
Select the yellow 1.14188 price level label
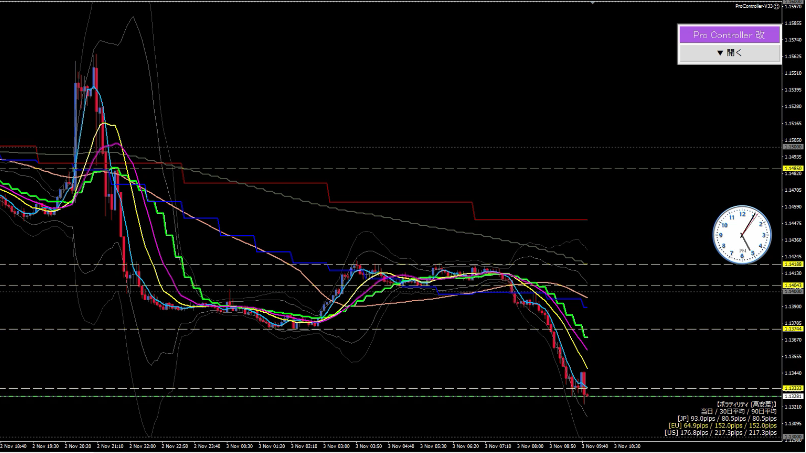pyautogui.click(x=793, y=264)
